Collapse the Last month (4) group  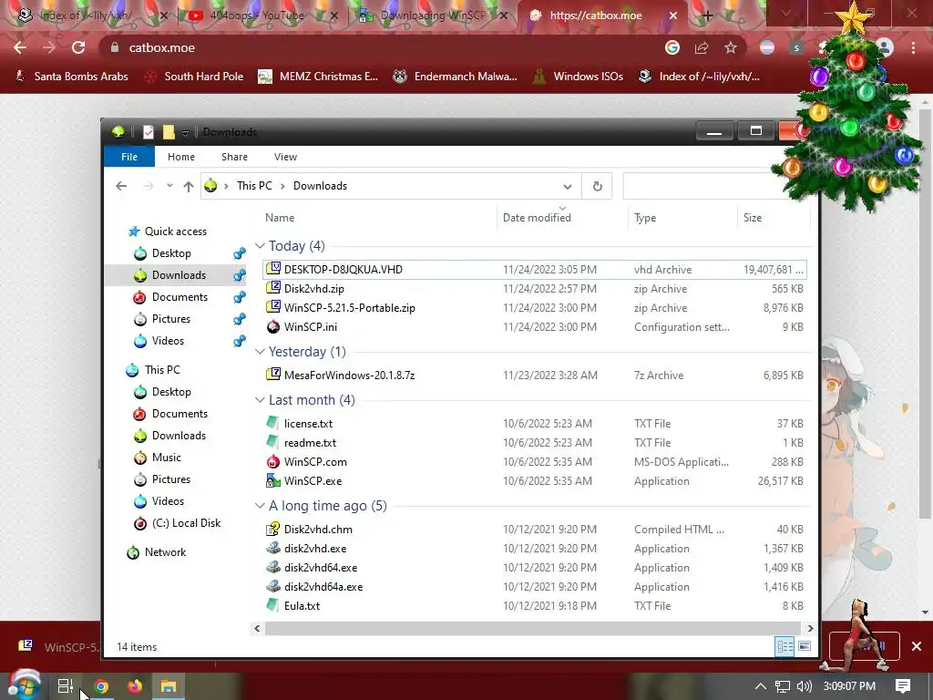coord(260,400)
